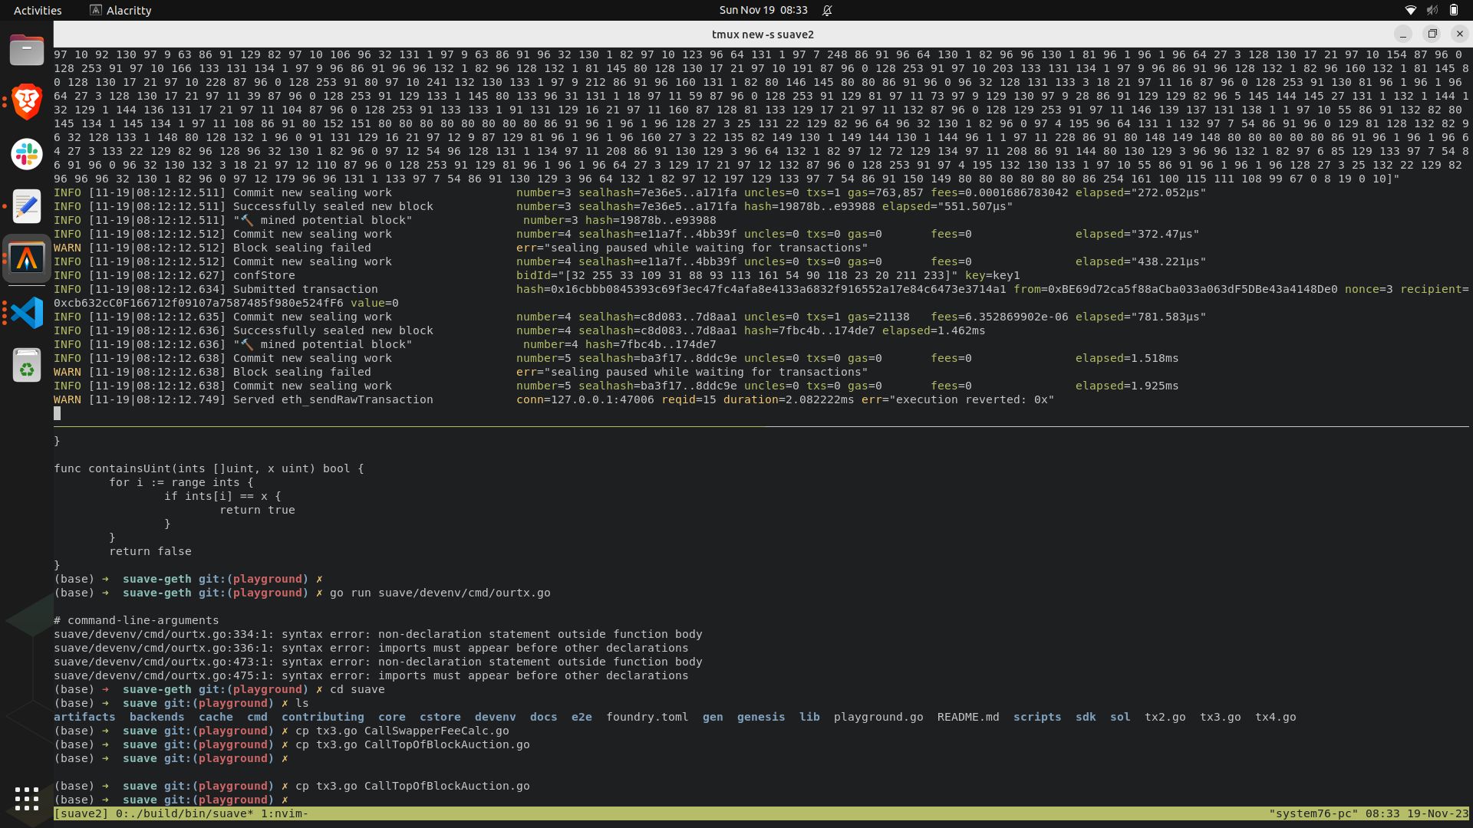Open the text editor dock icon

click(27, 206)
